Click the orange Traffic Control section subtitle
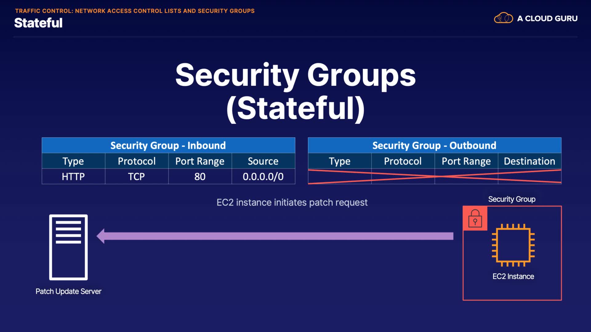 coord(135,11)
